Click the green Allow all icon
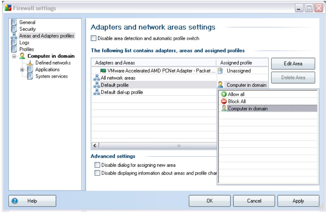 (224, 94)
